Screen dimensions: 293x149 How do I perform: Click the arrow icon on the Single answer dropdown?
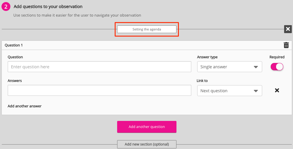click(x=256, y=67)
